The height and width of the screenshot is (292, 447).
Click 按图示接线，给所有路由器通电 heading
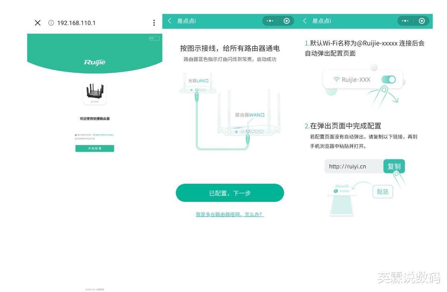coord(230,48)
